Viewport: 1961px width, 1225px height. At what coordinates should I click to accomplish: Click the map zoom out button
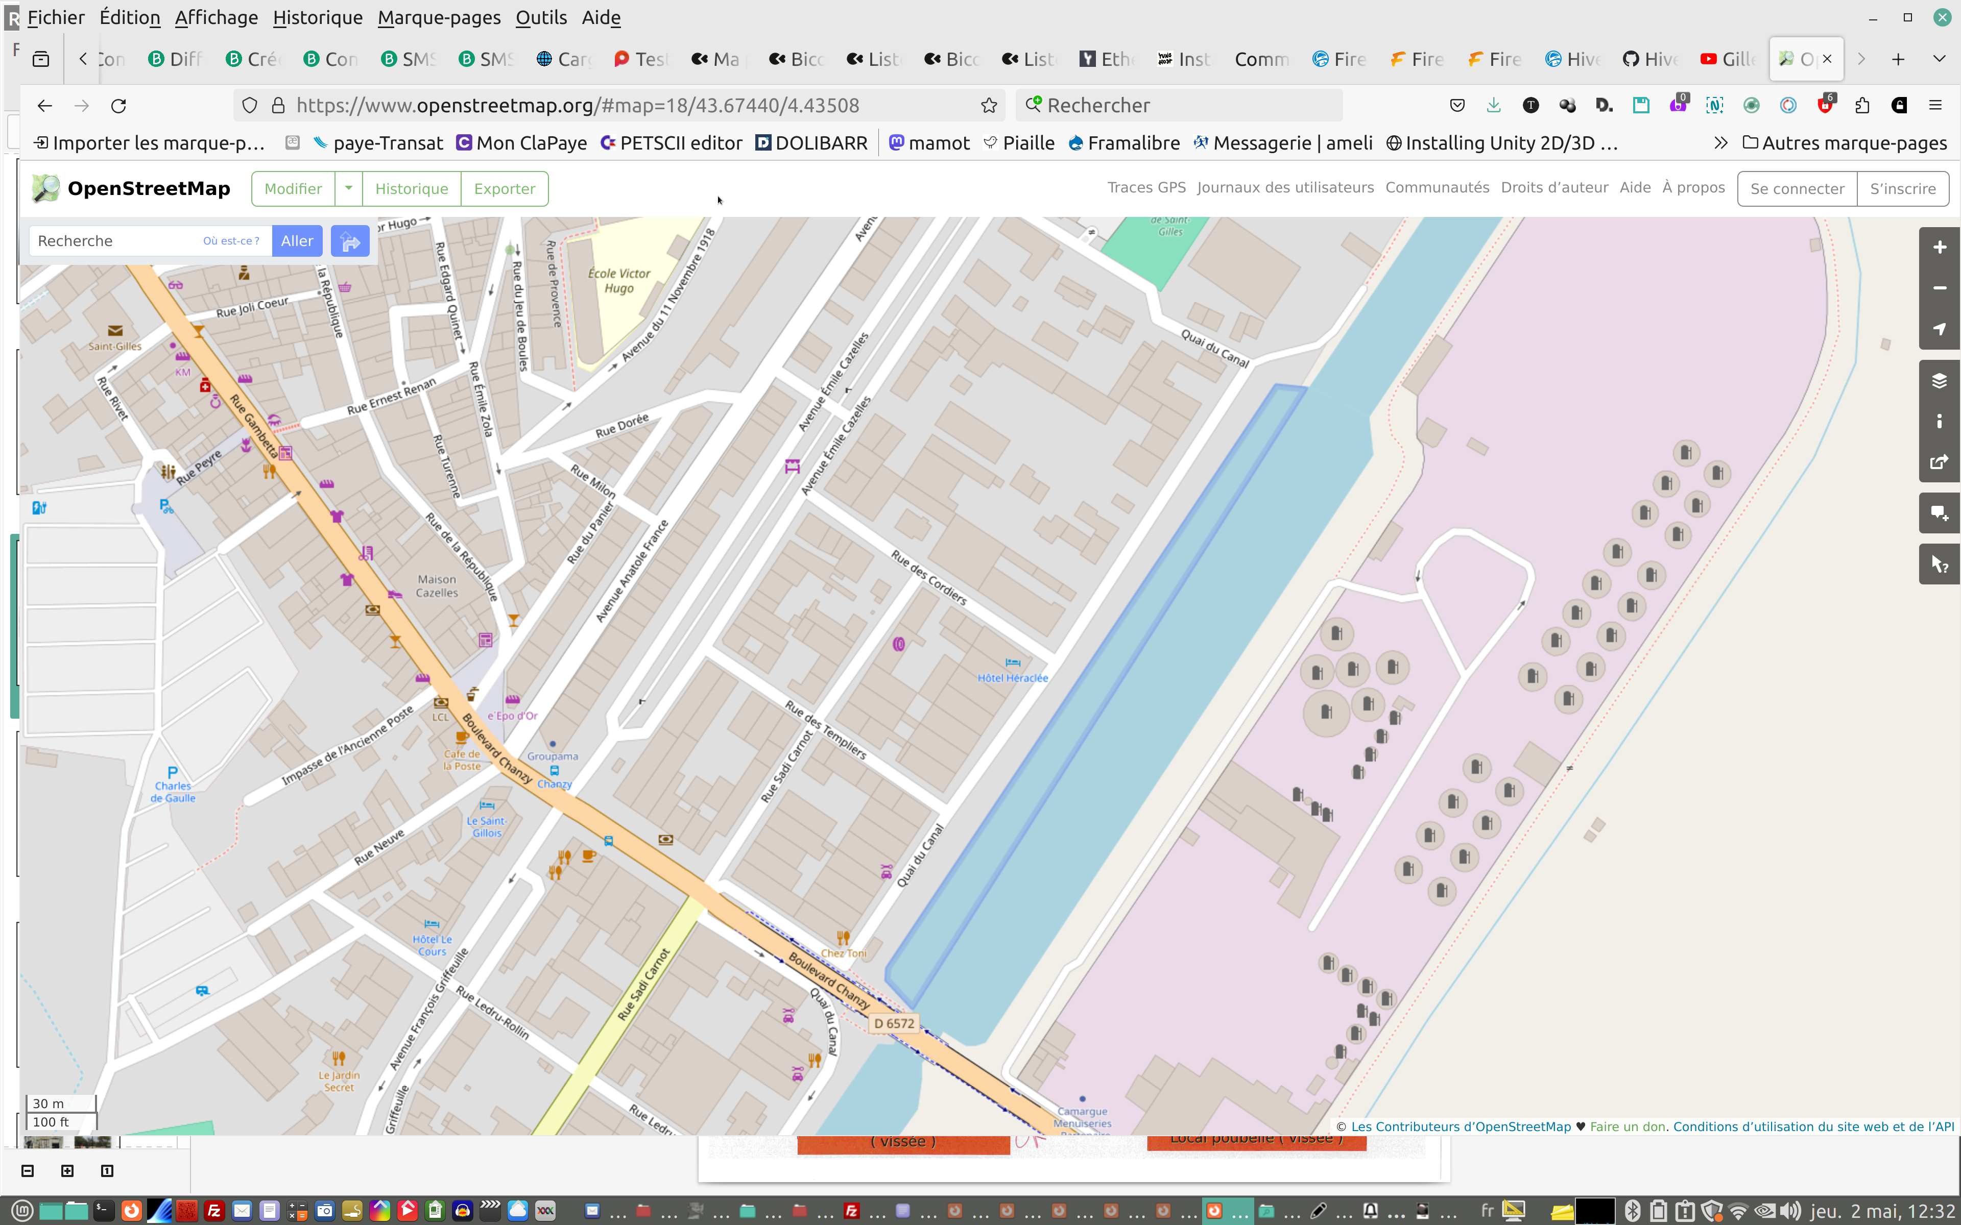click(1939, 288)
